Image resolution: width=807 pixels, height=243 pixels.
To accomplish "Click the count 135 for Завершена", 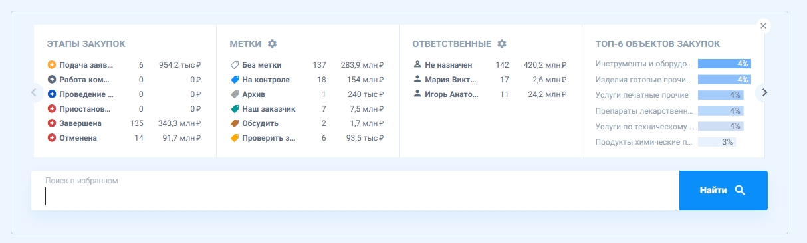I will pos(136,123).
